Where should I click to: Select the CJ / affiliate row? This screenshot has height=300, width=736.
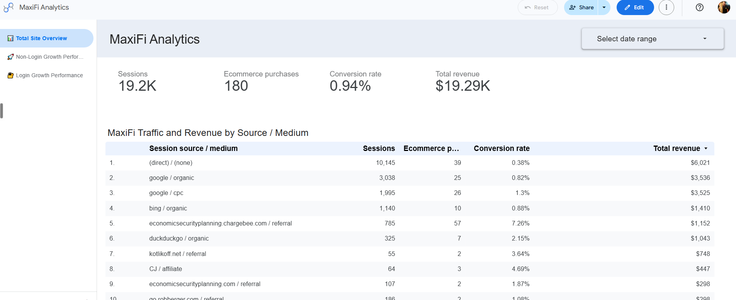click(410, 269)
